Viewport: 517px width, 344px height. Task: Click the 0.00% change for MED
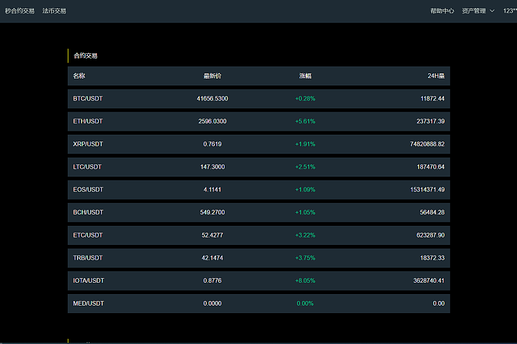[x=306, y=303]
